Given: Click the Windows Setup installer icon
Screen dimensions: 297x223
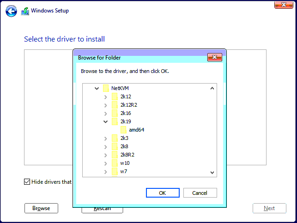Looking at the screenshot, I should (x=25, y=11).
